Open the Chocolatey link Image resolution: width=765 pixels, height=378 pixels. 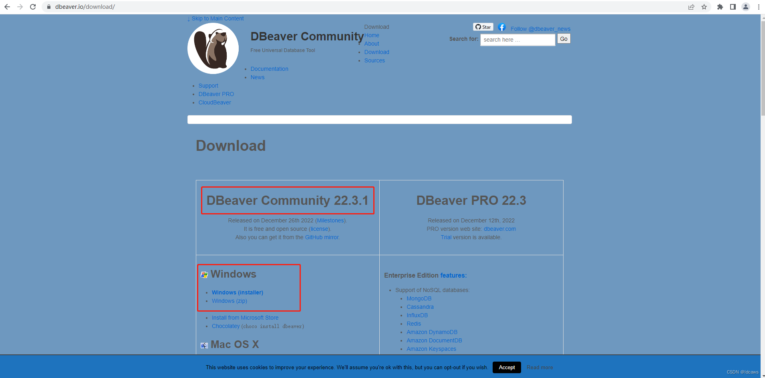tap(226, 326)
